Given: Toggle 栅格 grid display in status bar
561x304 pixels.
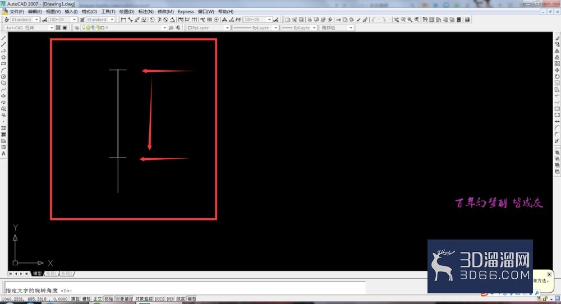Looking at the screenshot, I should pyautogui.click(x=86, y=298).
